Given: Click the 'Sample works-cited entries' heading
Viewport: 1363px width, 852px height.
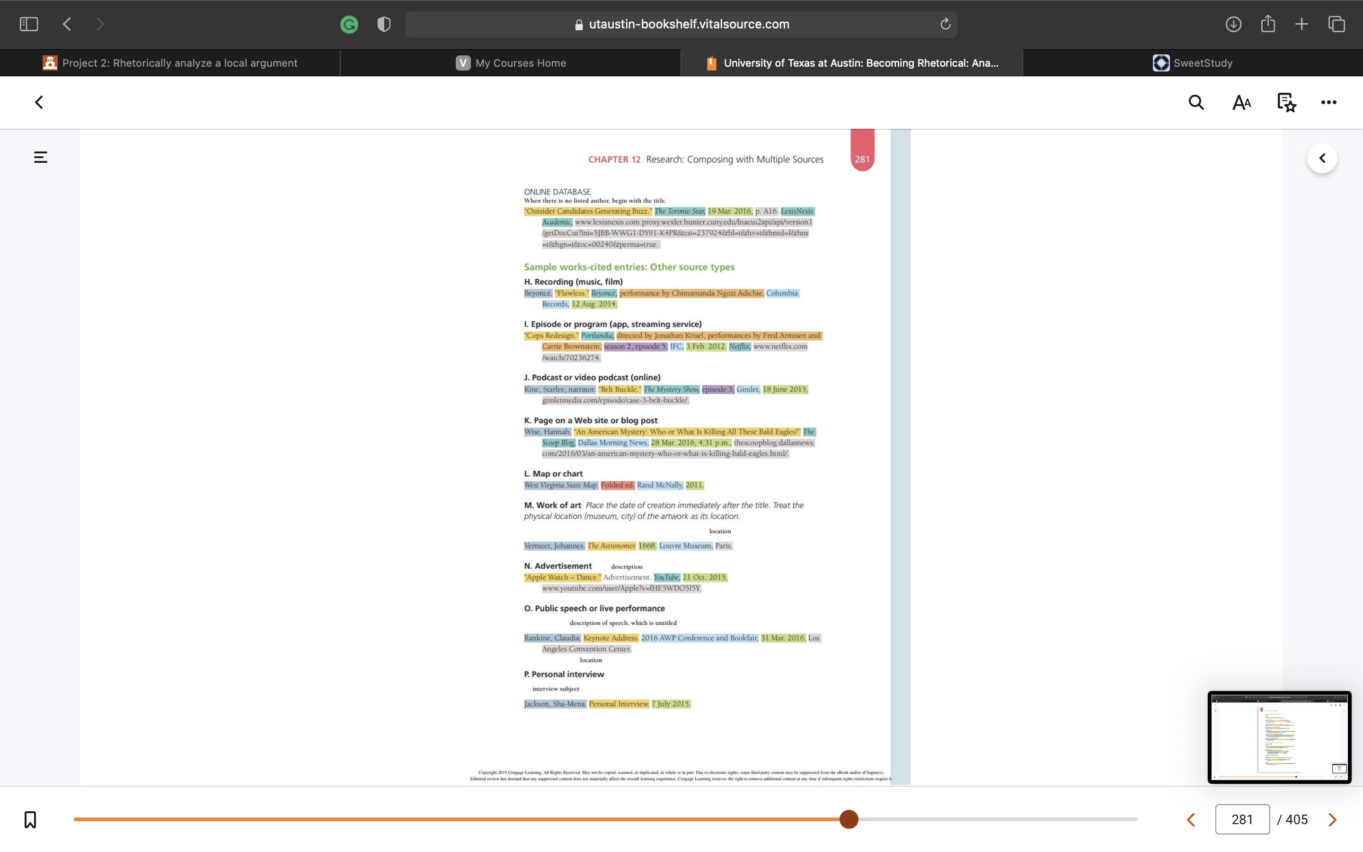Looking at the screenshot, I should pyautogui.click(x=629, y=267).
